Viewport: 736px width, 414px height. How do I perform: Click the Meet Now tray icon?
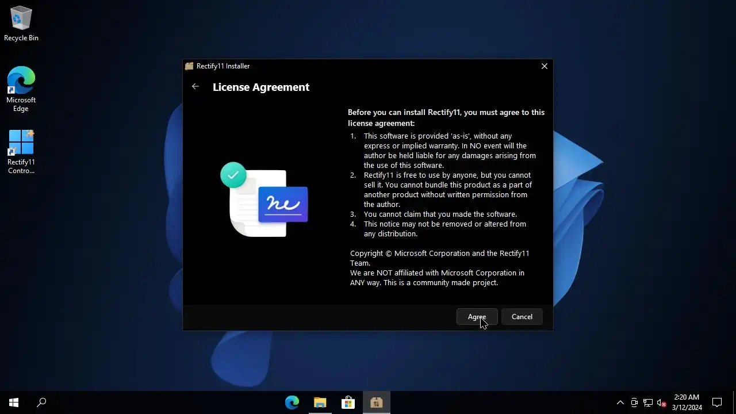(x=634, y=402)
